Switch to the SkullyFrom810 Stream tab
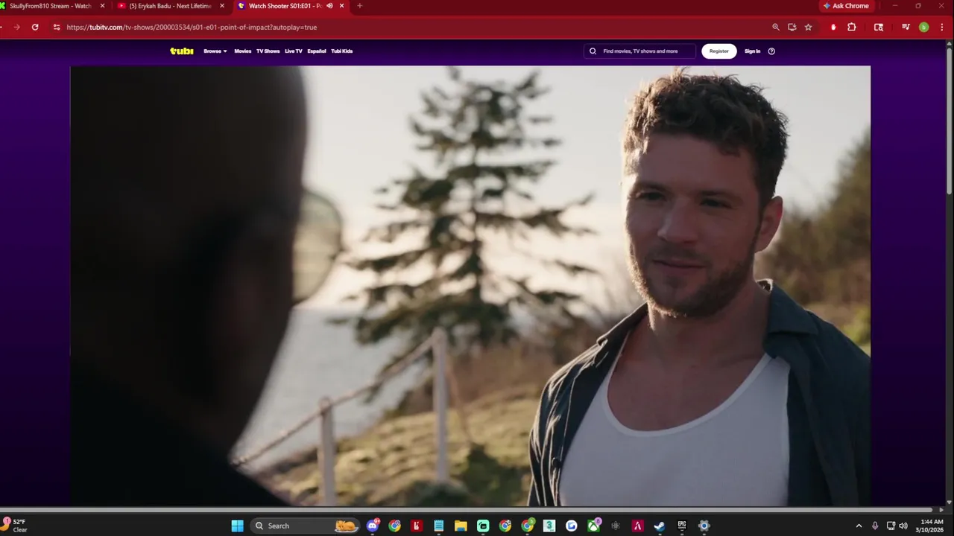 [x=51, y=6]
